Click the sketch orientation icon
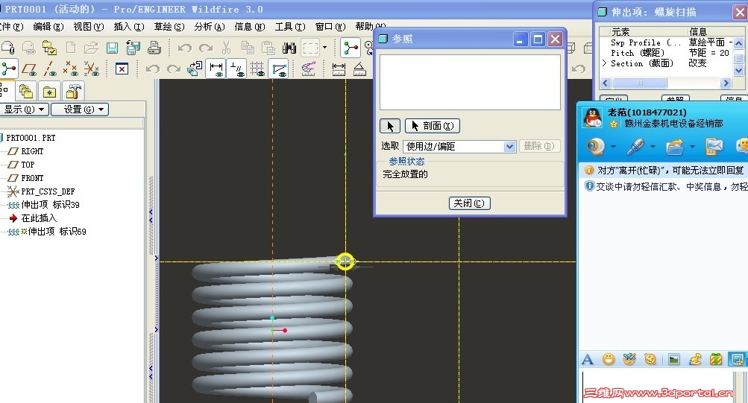This screenshot has width=748, height=403. [x=195, y=69]
